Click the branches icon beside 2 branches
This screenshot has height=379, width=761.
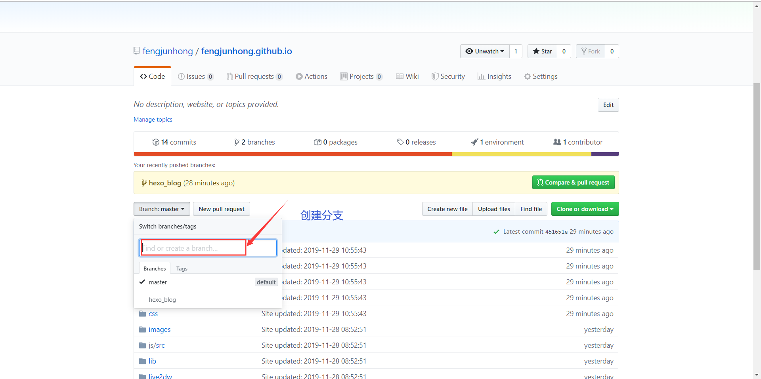point(237,142)
